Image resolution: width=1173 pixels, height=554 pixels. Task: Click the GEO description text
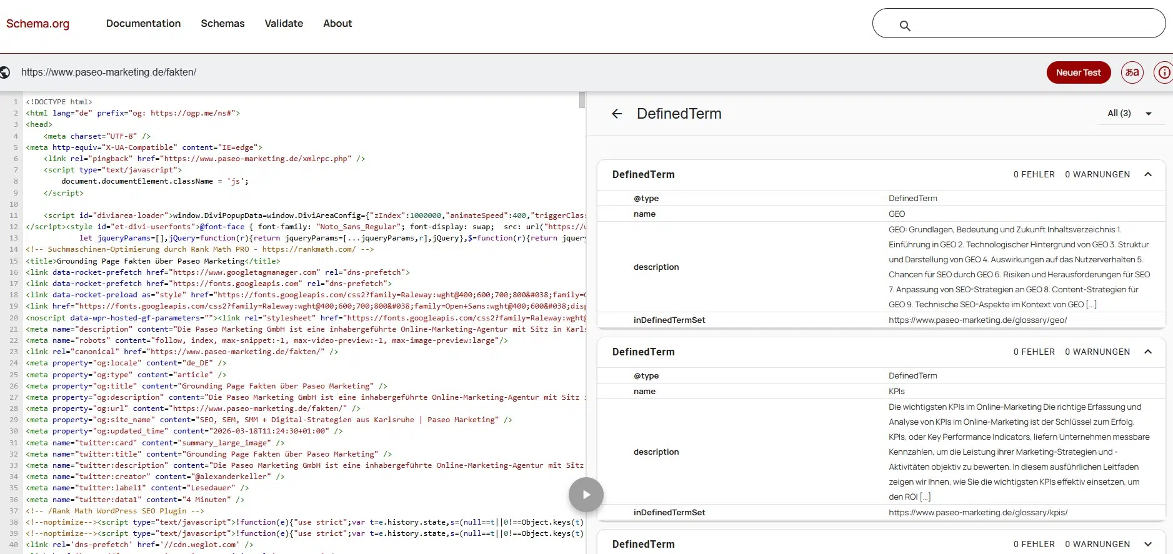coord(1019,267)
